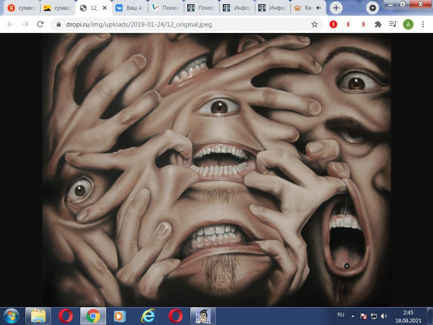
Task: Open Opera beside the File Explorer icon
Action: (x=66, y=316)
